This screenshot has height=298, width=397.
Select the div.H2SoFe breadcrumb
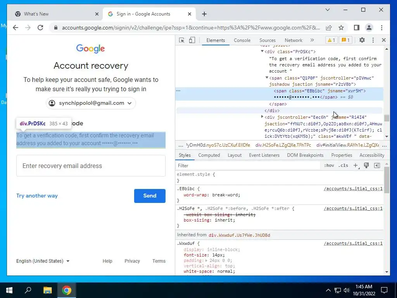click(x=283, y=145)
